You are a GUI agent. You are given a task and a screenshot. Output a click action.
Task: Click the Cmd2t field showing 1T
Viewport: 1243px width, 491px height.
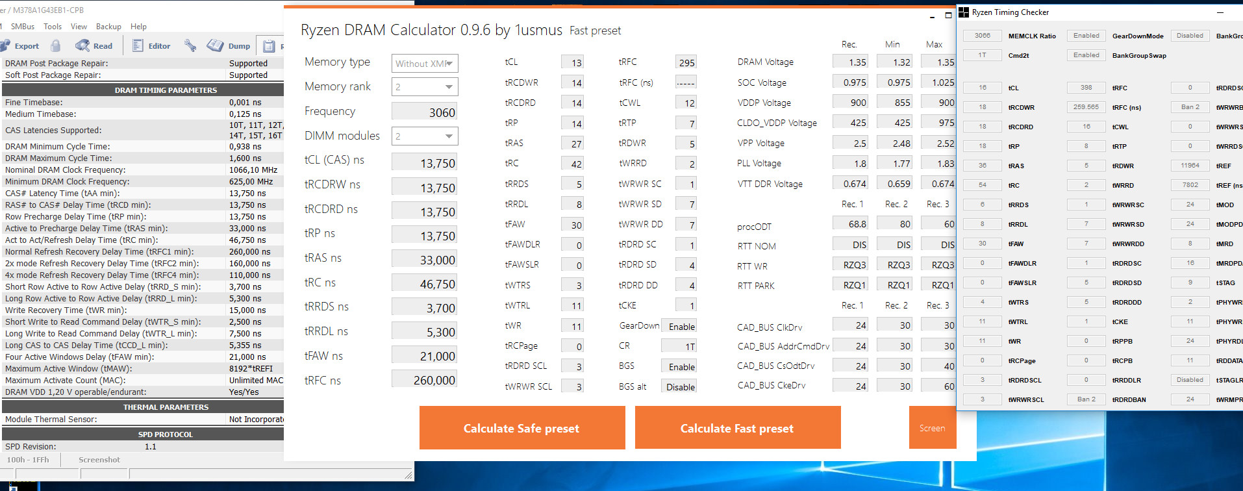tap(983, 55)
